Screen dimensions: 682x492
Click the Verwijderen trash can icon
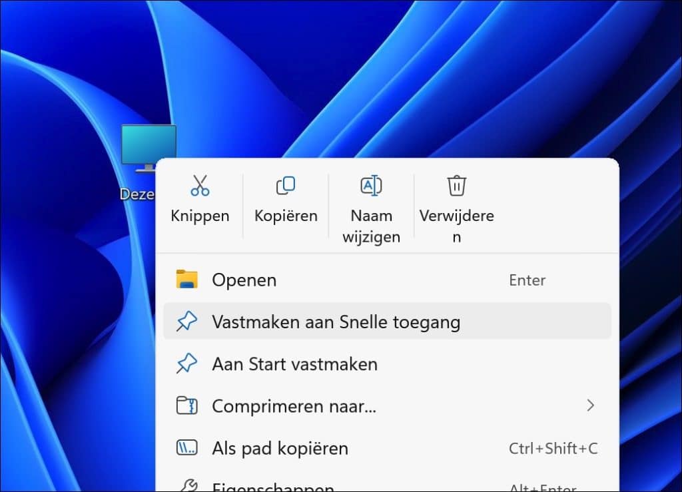click(x=457, y=185)
